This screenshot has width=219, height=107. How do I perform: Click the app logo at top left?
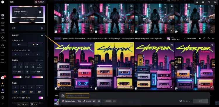click(x=3, y=2)
